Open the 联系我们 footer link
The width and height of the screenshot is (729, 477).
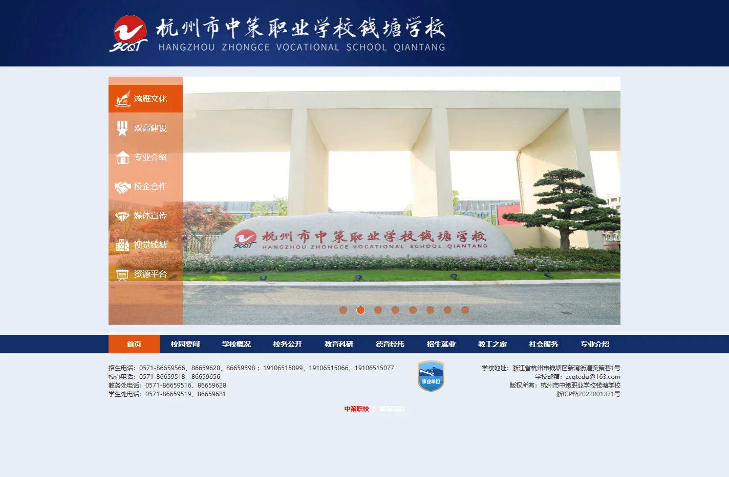tap(392, 409)
